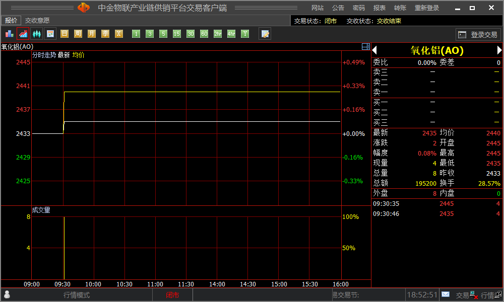Select the 09:30:35 trade record row
The width and height of the screenshot is (504, 302).
coord(436,204)
